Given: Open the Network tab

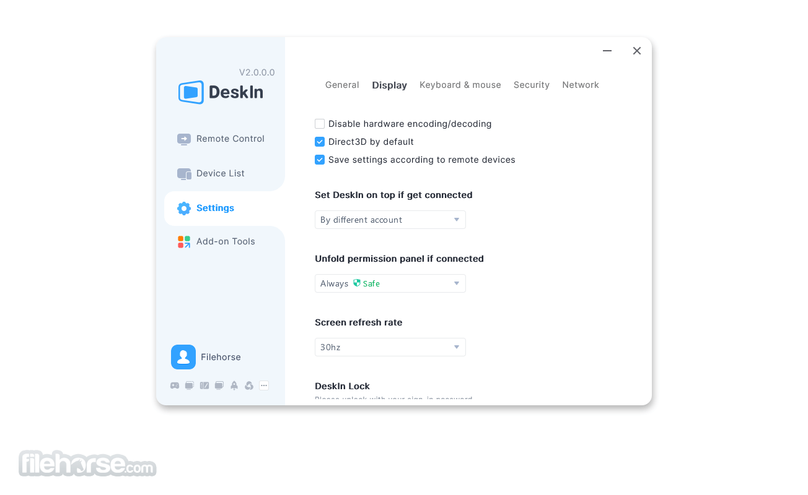Looking at the screenshot, I should coord(581,85).
